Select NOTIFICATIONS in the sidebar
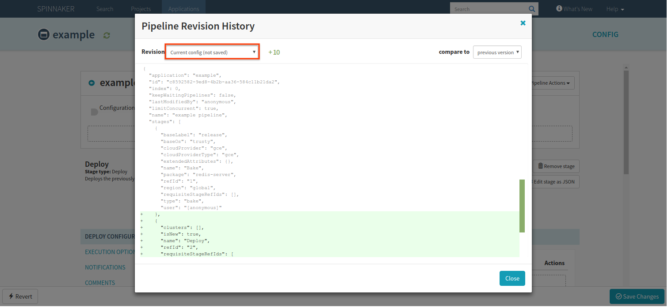668x307 pixels. [105, 267]
